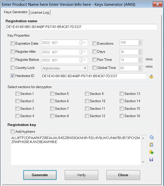Check Section 7 for decryption
Viewport: 164px width, 186px height.
(x=52, y=109)
